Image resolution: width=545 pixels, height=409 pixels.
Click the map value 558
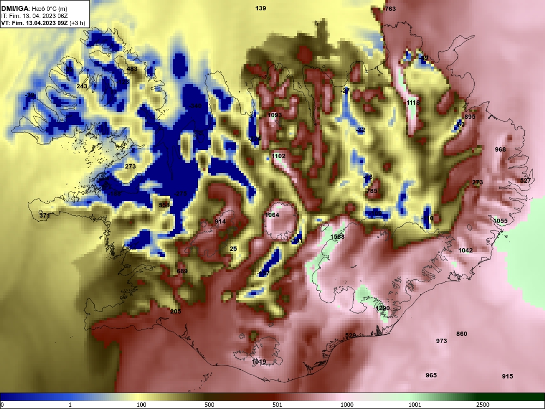click(x=164, y=205)
